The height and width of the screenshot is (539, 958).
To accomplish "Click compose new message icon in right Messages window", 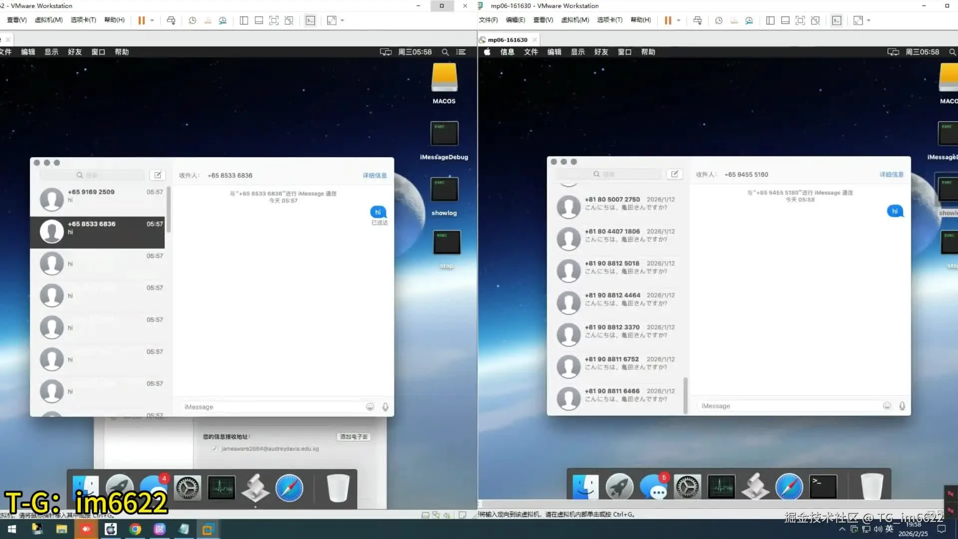I will point(674,174).
